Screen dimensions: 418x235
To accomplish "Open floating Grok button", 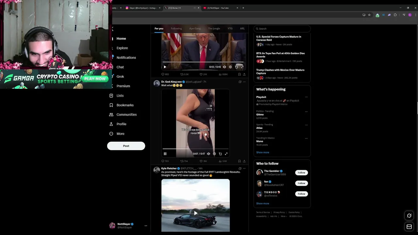I will click(409, 215).
